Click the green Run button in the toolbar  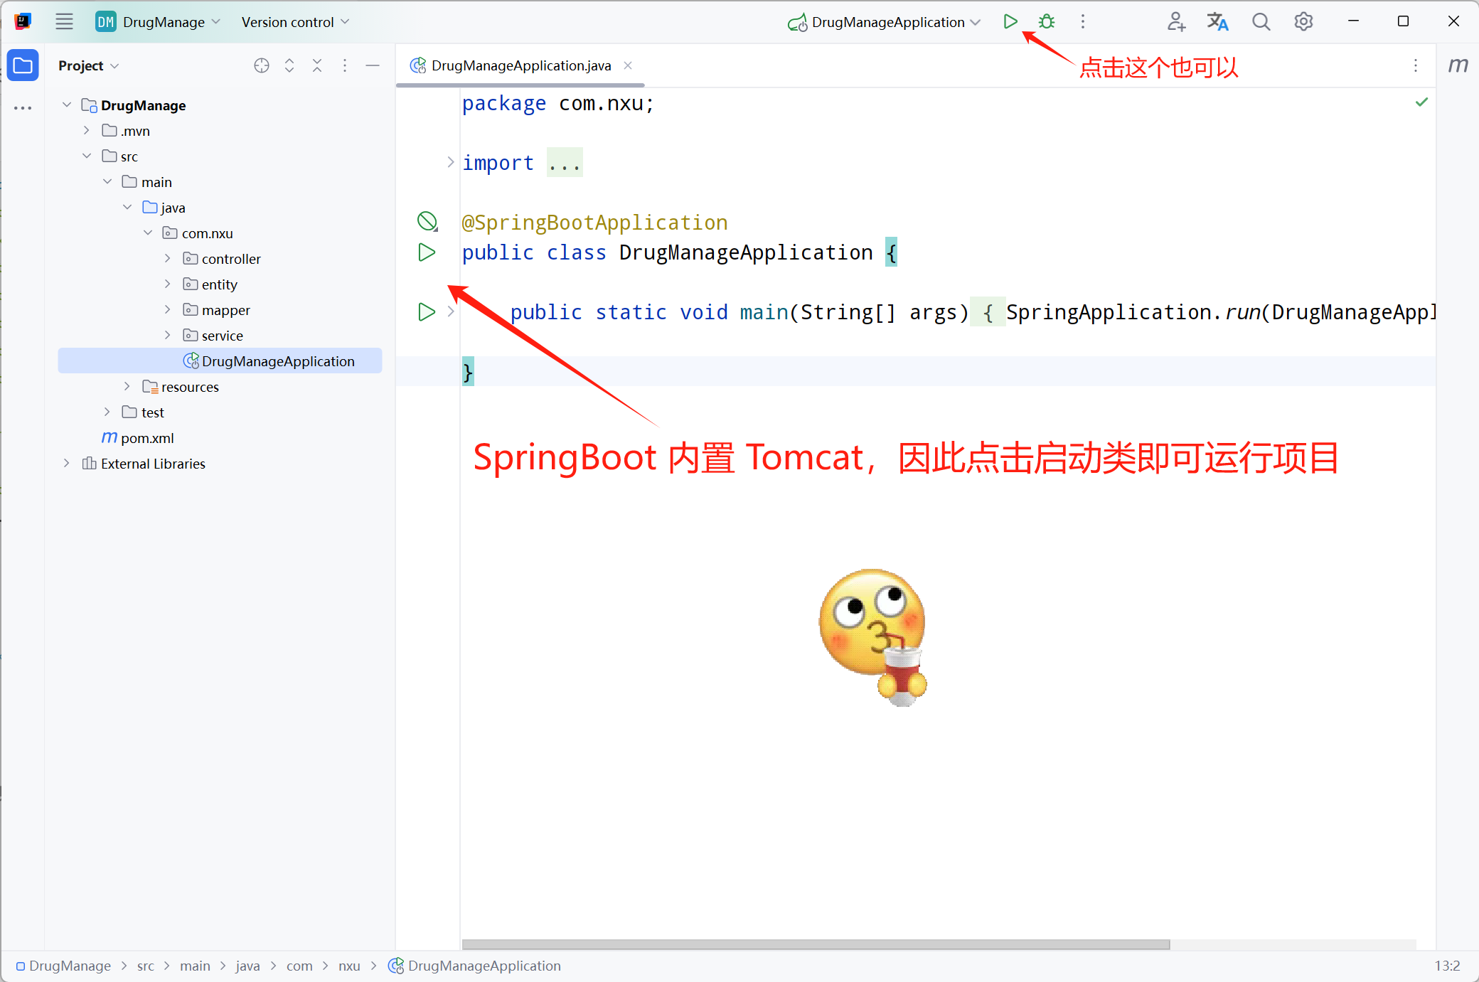(1010, 22)
